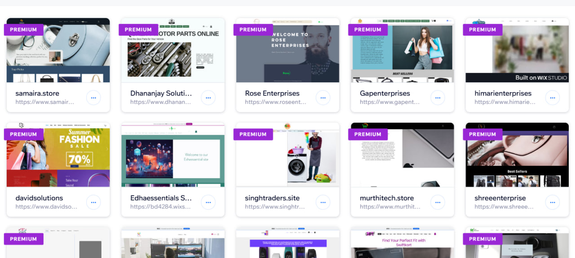Viewport: 575px width, 258px height.
Task: Open the Swiftkart 'Find Your Perfect Fit' thumbnail
Action: click(x=402, y=243)
